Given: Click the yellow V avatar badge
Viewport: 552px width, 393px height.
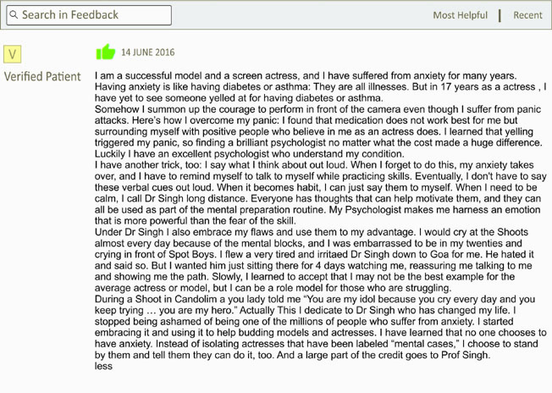Looking at the screenshot, I should pos(13,54).
